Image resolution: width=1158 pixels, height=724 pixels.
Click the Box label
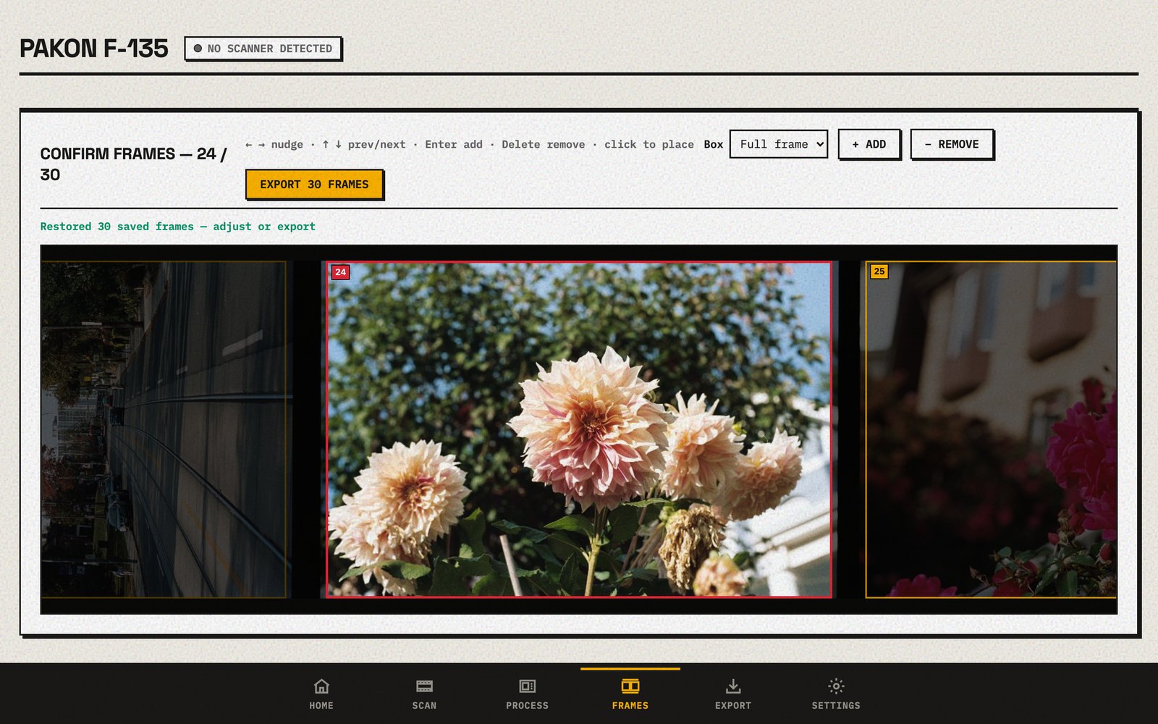714,145
